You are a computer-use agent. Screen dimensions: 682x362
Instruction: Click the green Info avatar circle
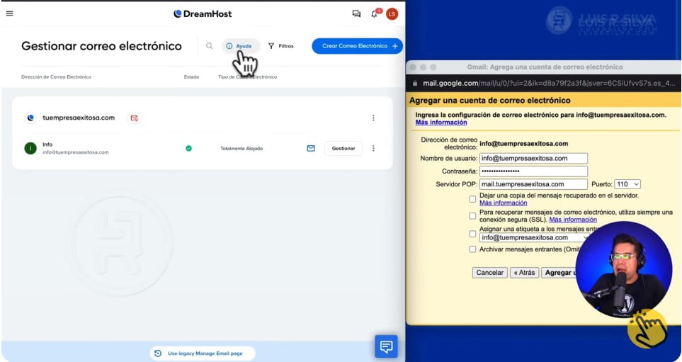tap(30, 148)
